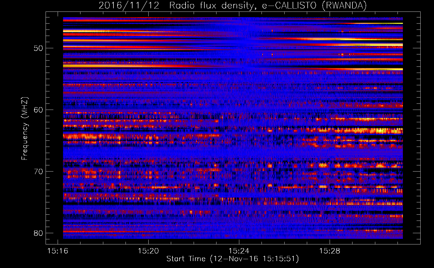Click the 15:24 time tick label

239,251
